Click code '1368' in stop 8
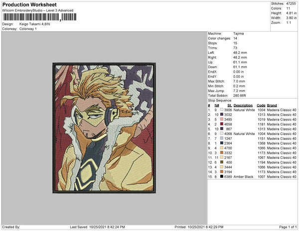The image size is (299, 231). 261,143
